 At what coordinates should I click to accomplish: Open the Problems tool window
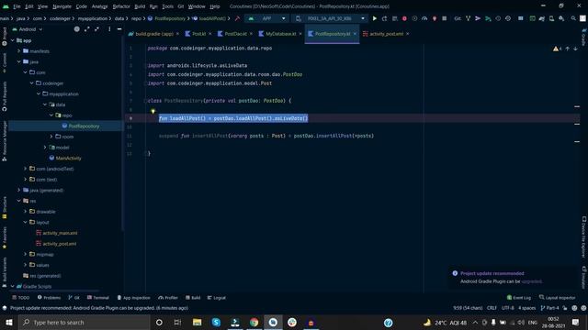(x=49, y=298)
